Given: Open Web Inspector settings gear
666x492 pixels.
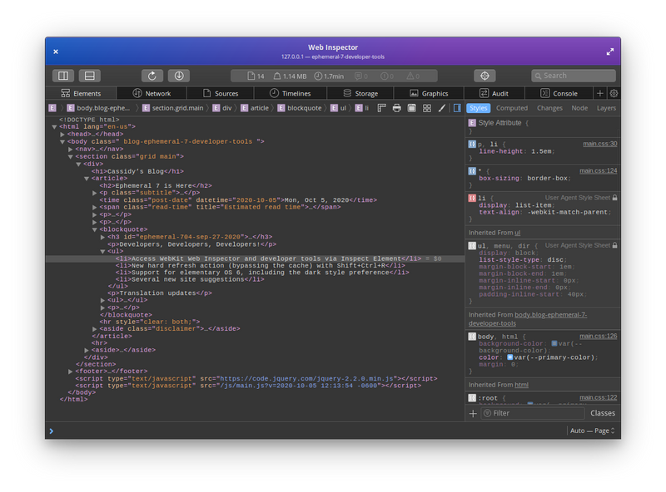Looking at the screenshot, I should (614, 93).
